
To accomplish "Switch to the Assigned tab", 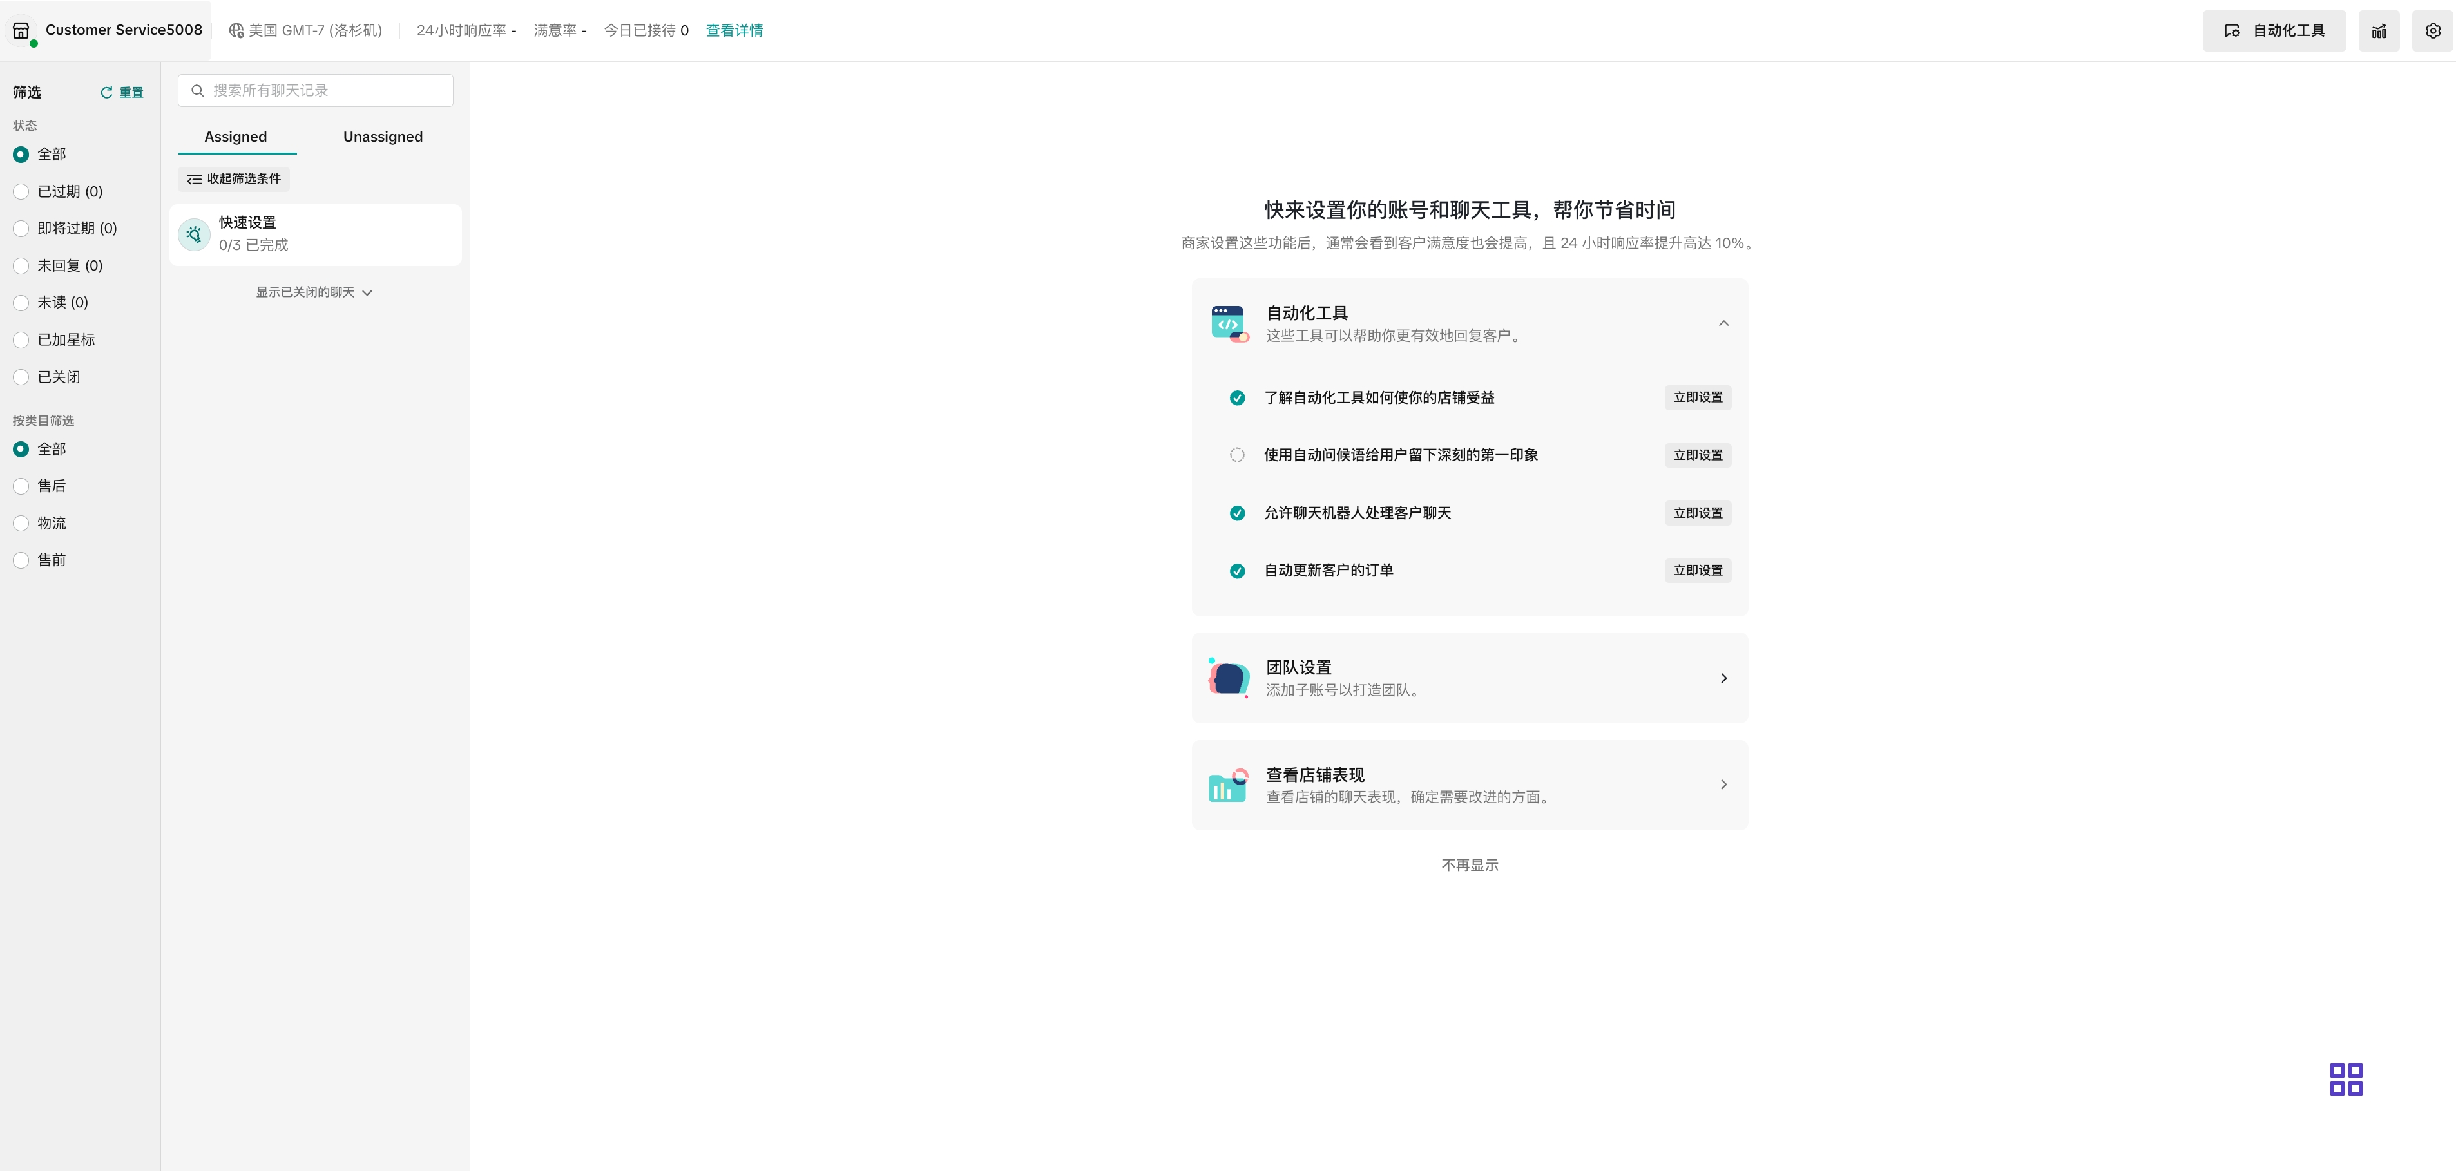I will [x=236, y=137].
